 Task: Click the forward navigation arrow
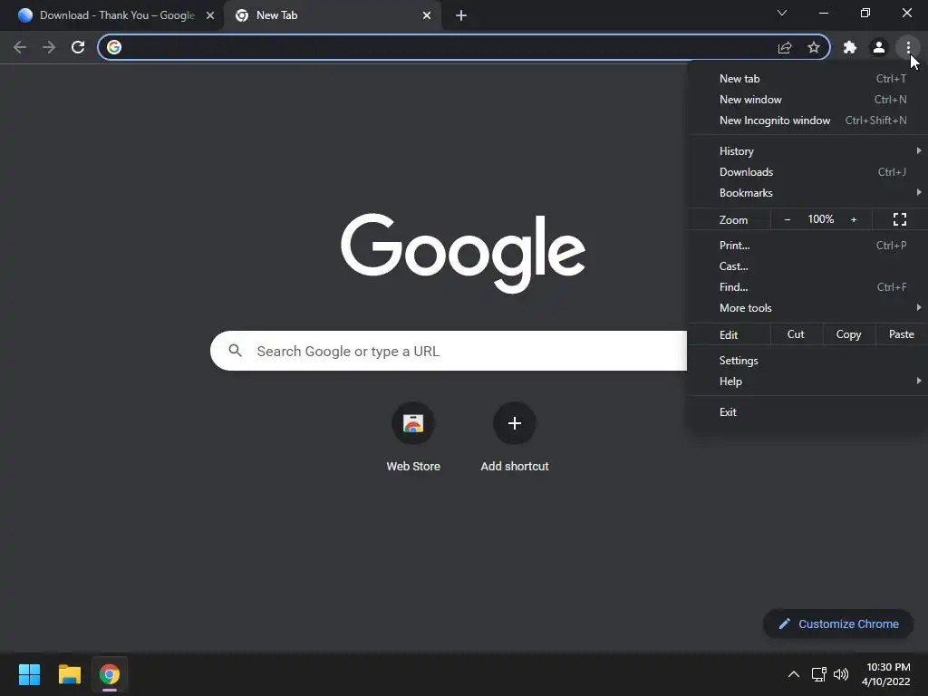49,47
